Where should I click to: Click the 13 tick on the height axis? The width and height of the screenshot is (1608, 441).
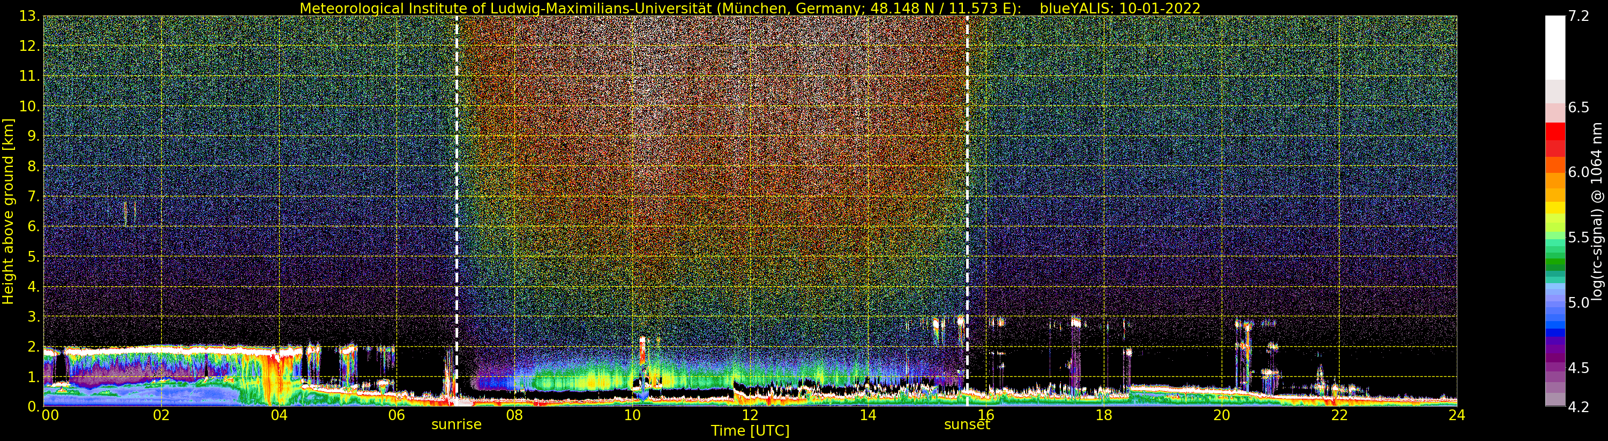(x=29, y=16)
